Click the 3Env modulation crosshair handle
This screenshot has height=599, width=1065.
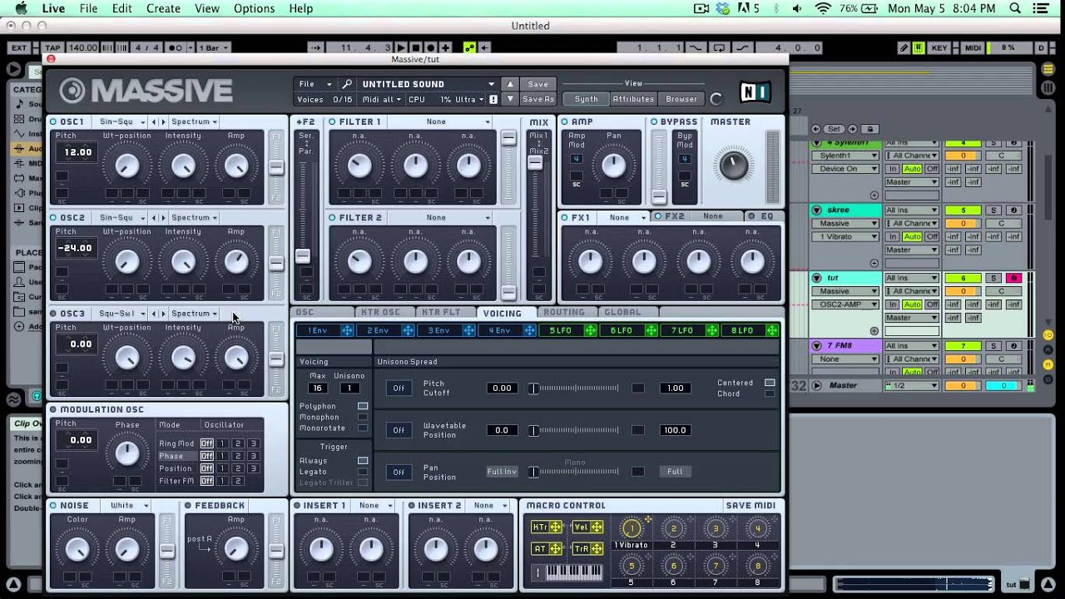click(x=468, y=330)
